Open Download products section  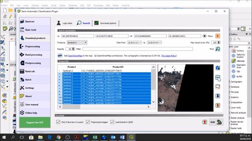pos(35,38)
